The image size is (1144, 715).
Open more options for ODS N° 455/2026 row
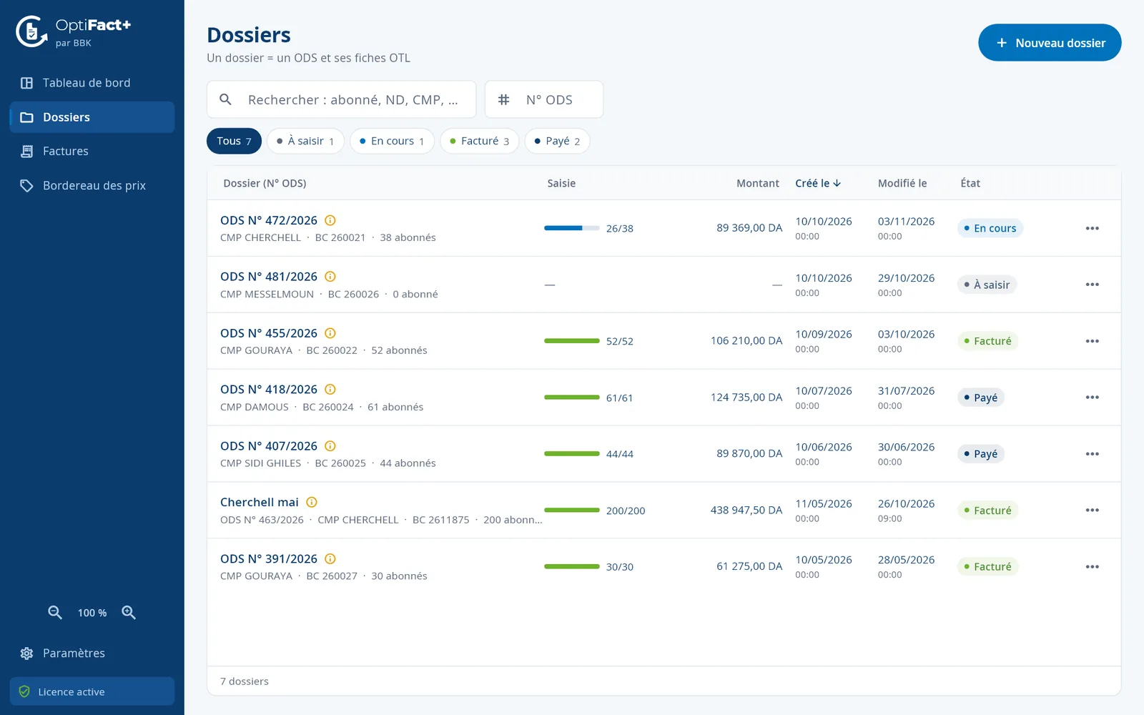[x=1092, y=341]
